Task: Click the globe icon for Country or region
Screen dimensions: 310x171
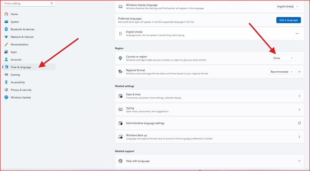Action: pyautogui.click(x=121, y=58)
